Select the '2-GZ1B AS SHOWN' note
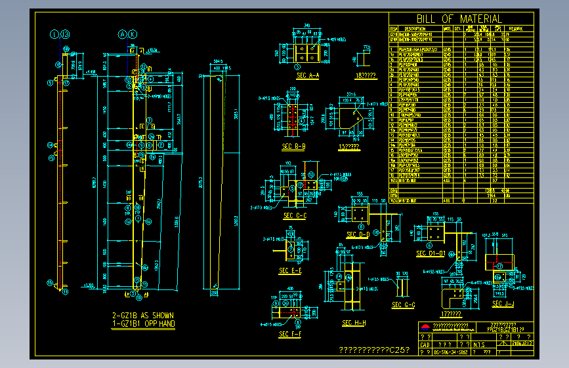Image resolution: width=569 pixels, height=368 pixels. point(143,316)
